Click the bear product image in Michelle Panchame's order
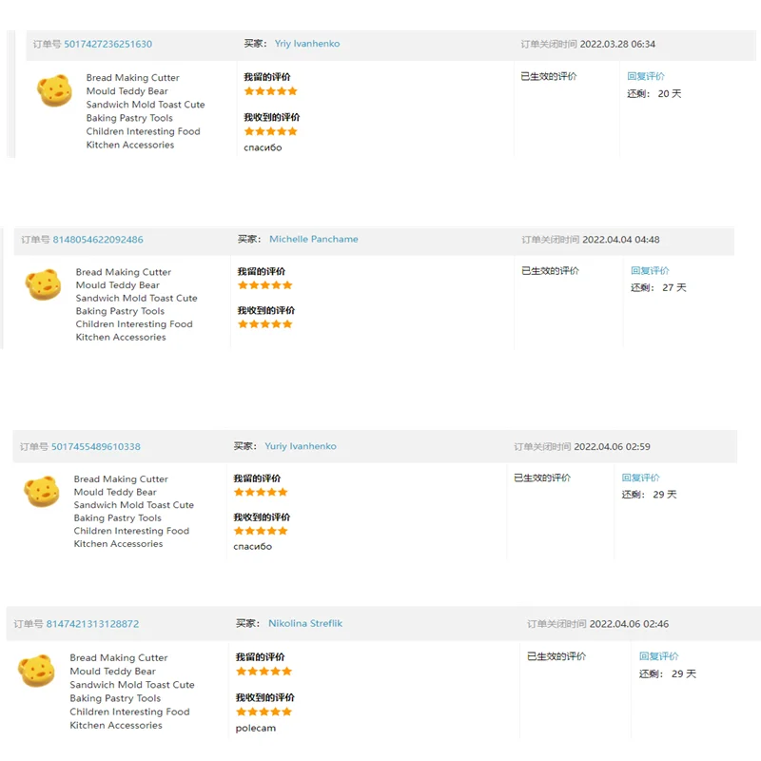This screenshot has width=761, height=761. click(x=43, y=284)
